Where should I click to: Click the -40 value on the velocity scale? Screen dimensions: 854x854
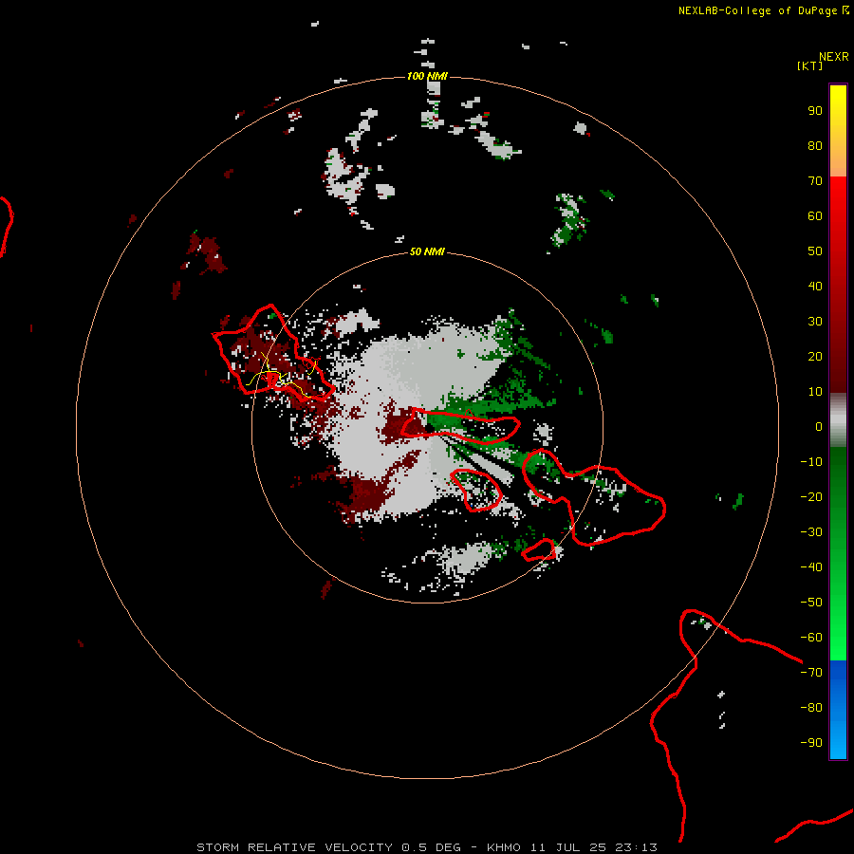click(x=811, y=567)
